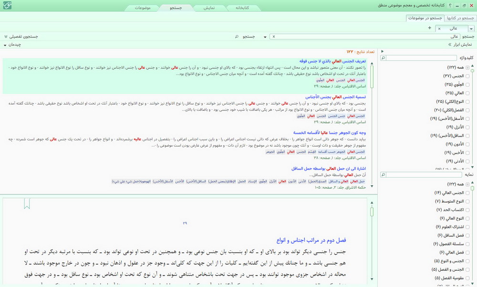
Task: Check the الأنزل (۱۹) keyword filter
Action: pos(467,128)
